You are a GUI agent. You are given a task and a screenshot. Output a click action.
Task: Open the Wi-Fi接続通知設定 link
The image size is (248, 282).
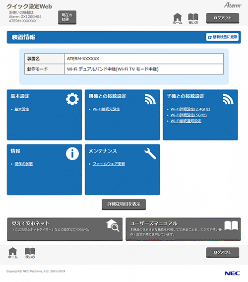tap(186, 121)
